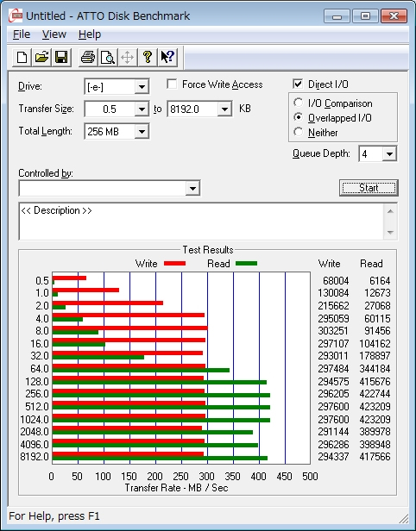Viewport: 416px width, 531px height.
Task: Click the read value 389978
Action: 375,431
